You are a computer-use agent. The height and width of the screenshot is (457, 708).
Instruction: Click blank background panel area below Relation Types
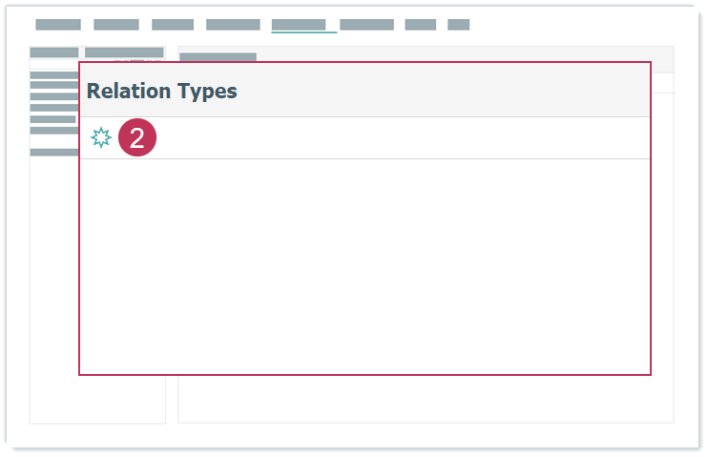pos(425,399)
